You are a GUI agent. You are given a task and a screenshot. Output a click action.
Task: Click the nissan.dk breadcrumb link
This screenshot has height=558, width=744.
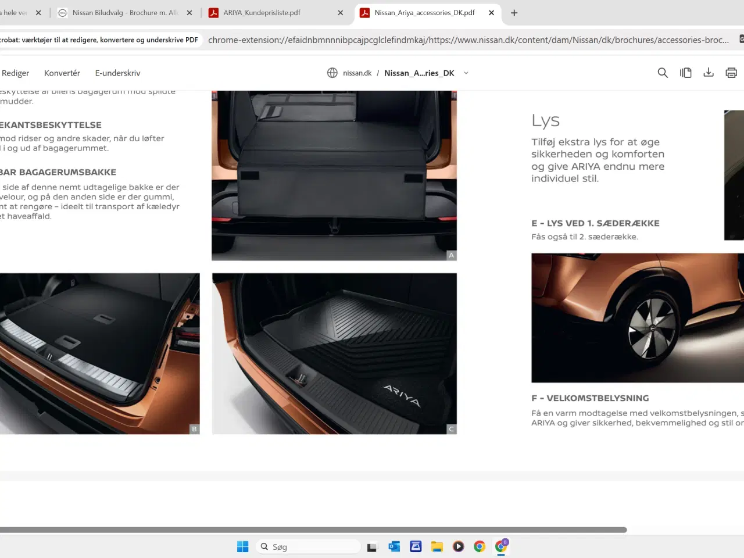point(357,73)
